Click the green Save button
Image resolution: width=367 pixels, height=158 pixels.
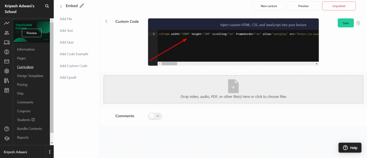[x=345, y=23]
